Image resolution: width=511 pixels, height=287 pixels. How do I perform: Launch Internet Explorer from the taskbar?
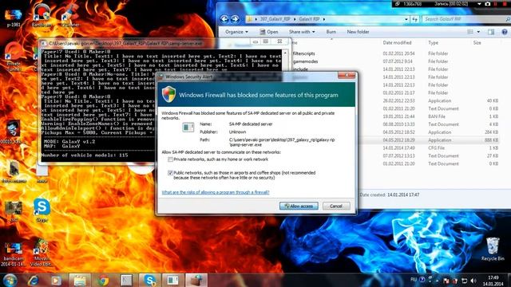click(33, 280)
